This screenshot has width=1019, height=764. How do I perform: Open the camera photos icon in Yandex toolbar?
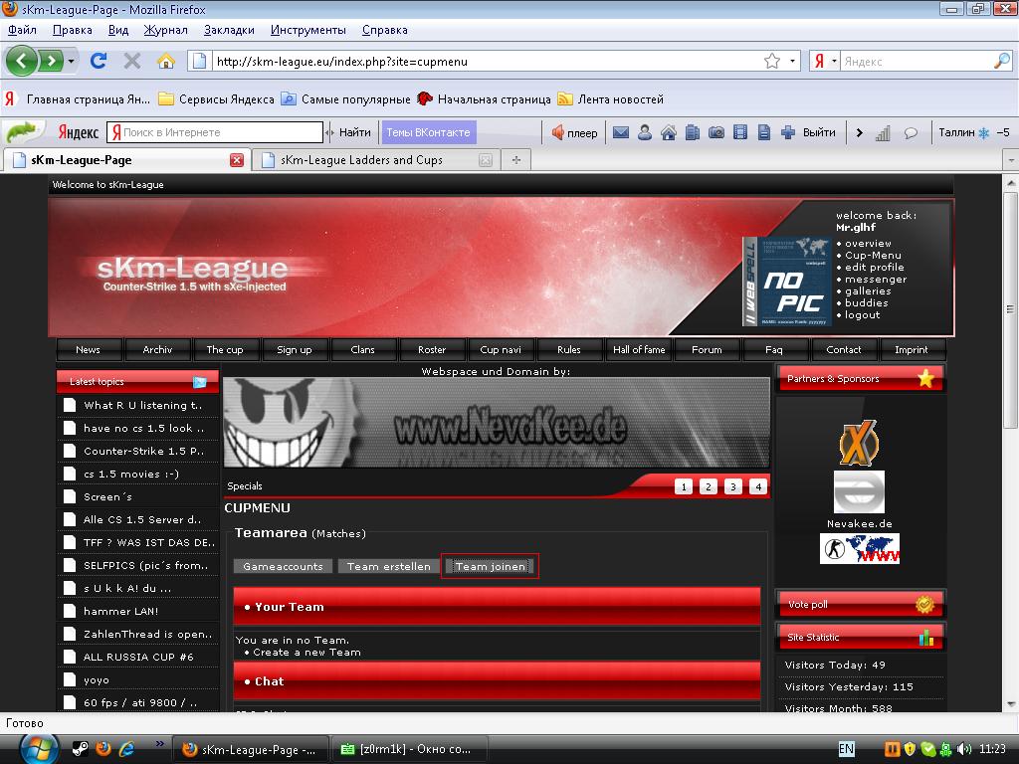716,132
